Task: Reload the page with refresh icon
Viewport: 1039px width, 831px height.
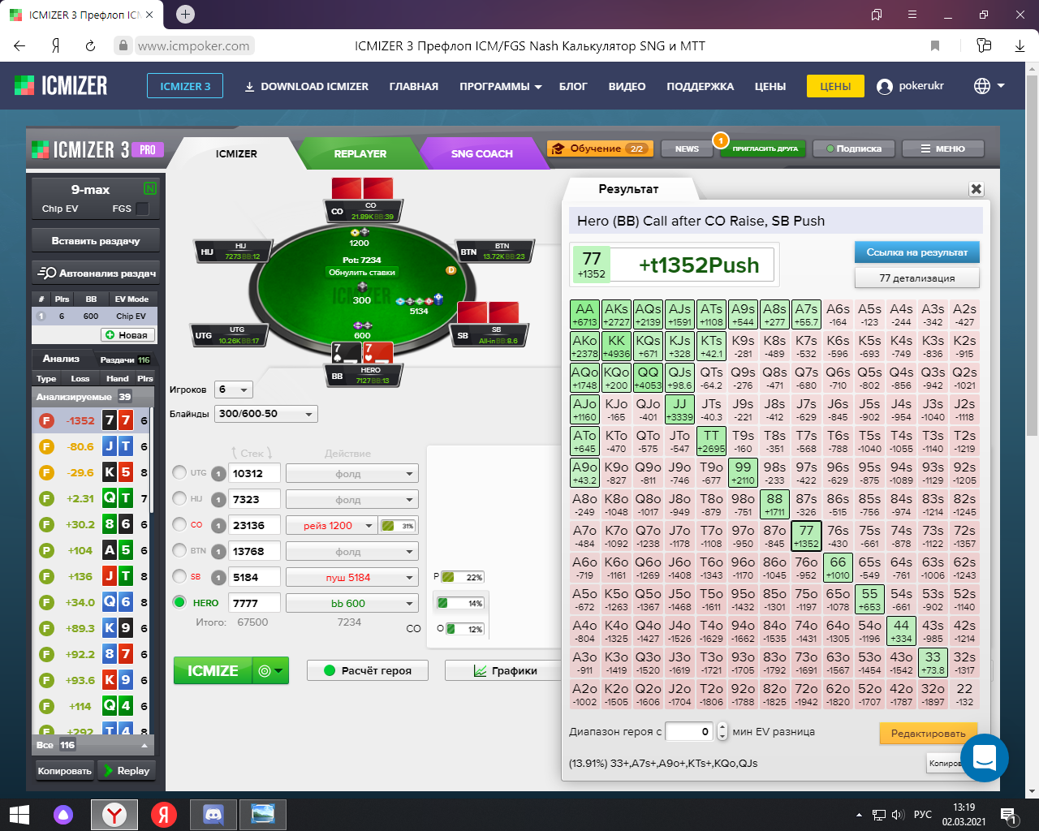Action: [x=90, y=45]
